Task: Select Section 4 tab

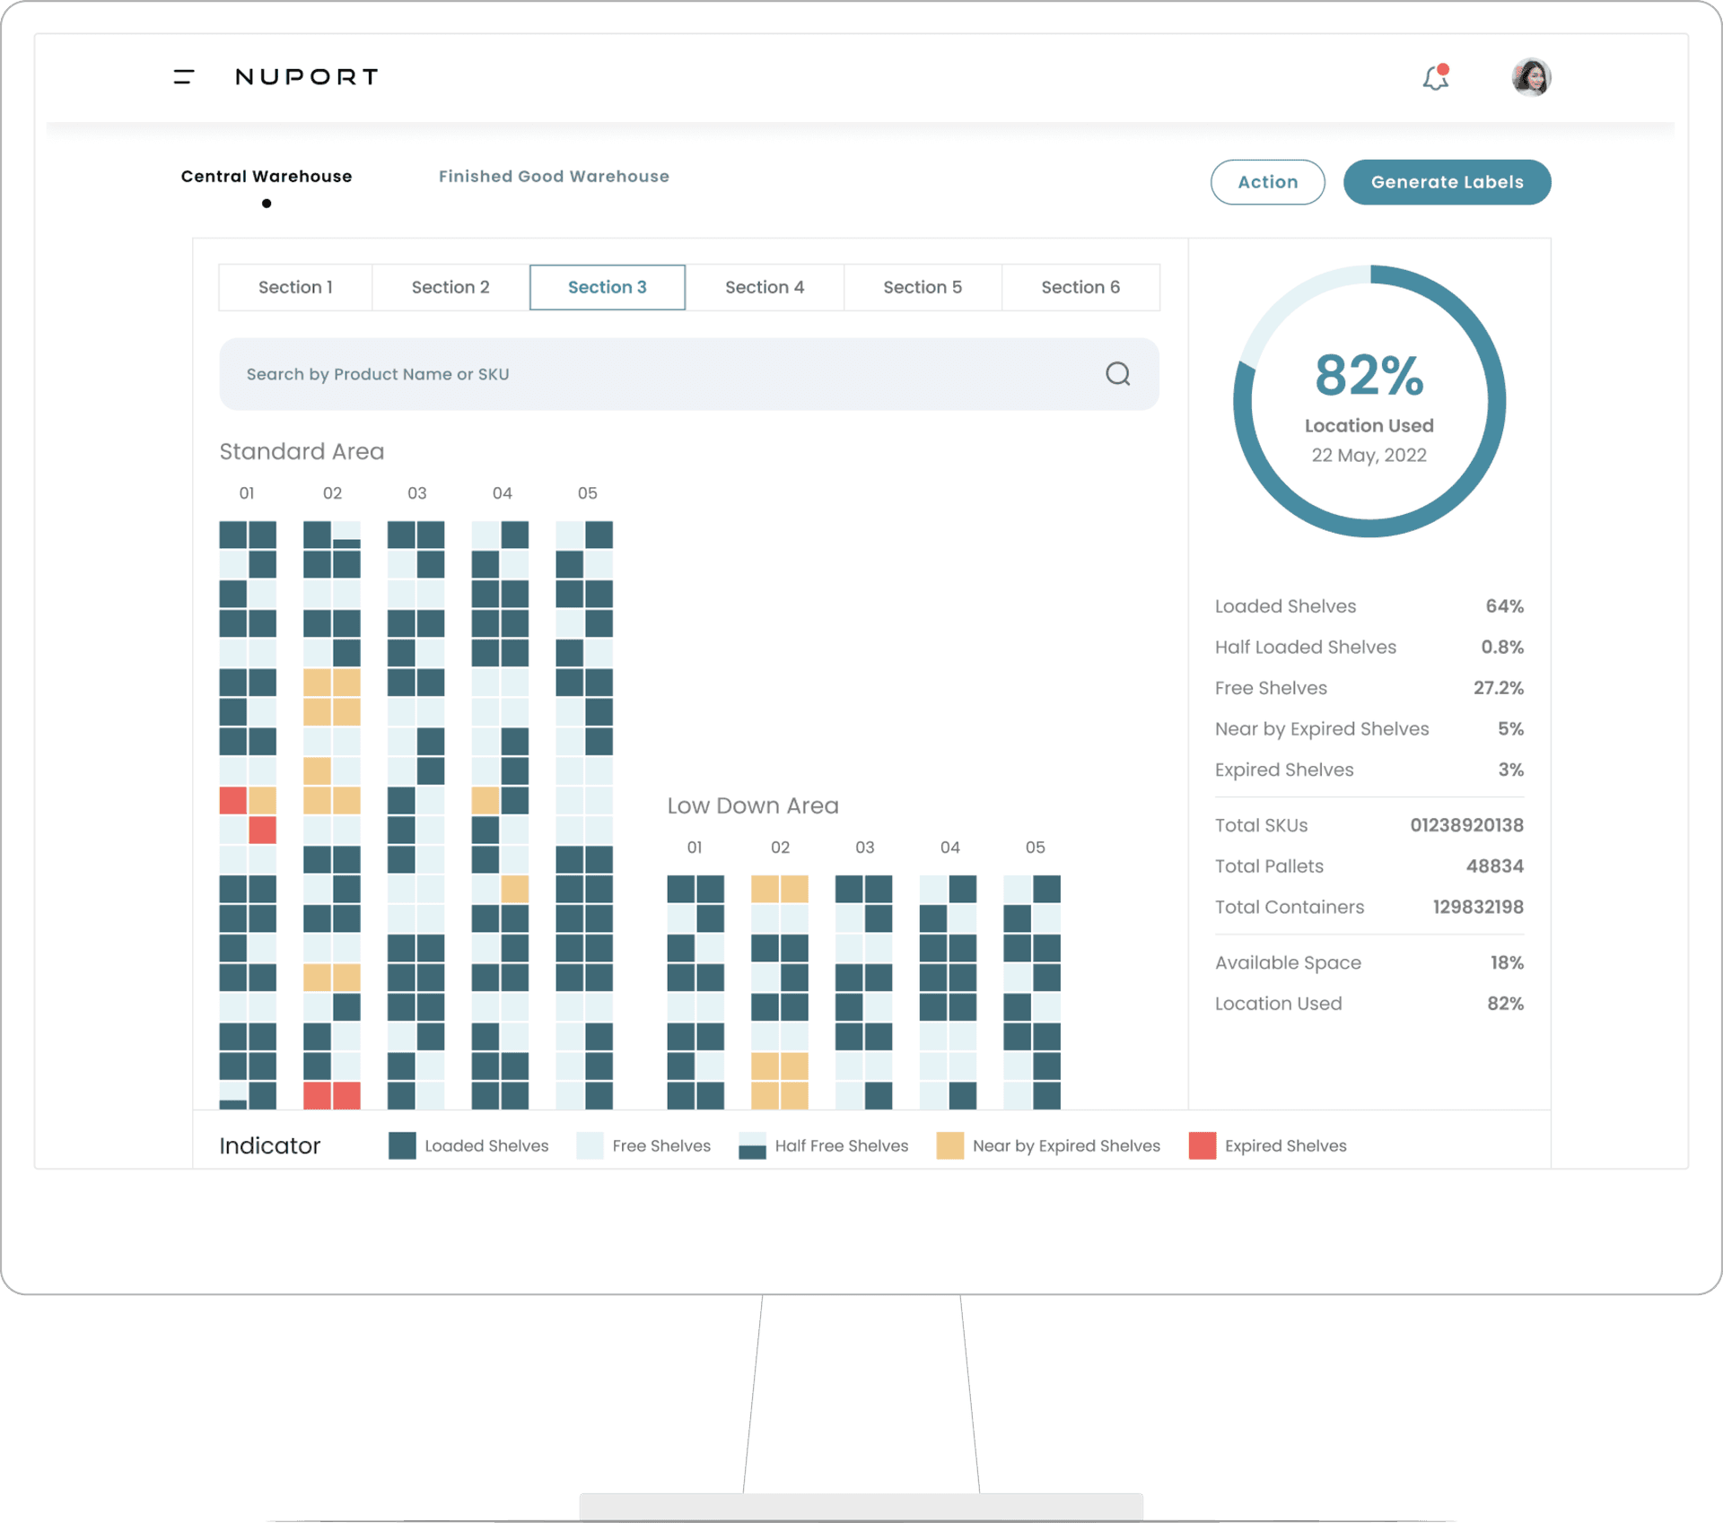Action: coord(765,287)
